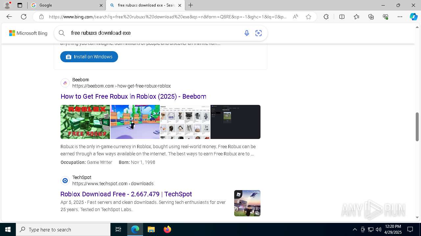421x236 pixels.
Task: Go to Microsoft Bing homepage logo
Action: pyautogui.click(x=28, y=33)
